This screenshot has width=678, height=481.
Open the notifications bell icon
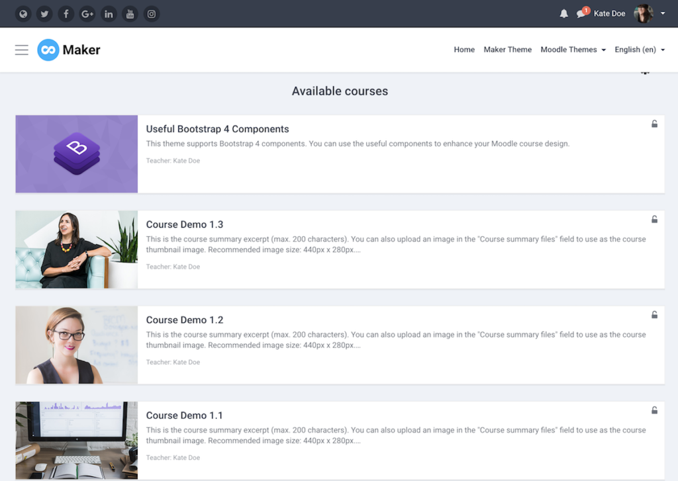(x=564, y=14)
